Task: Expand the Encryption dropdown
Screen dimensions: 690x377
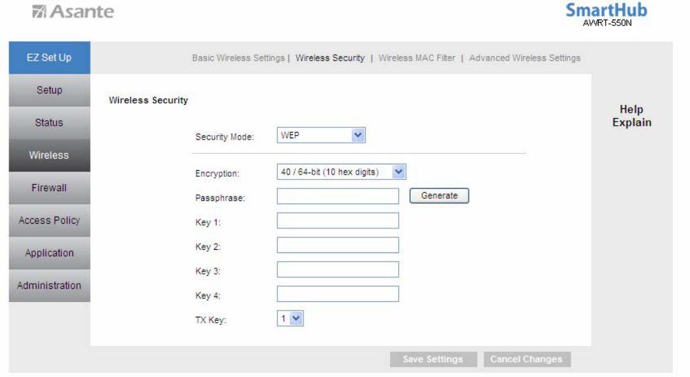Action: tap(341, 172)
